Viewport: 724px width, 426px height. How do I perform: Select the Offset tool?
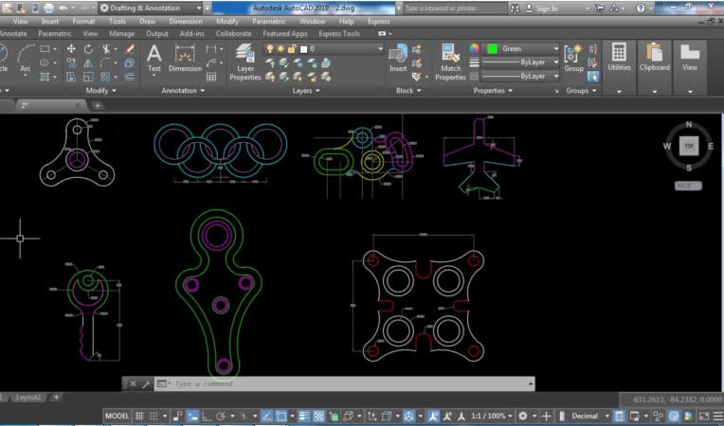click(129, 77)
